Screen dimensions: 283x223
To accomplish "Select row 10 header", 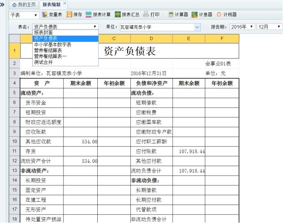I will [14, 142].
